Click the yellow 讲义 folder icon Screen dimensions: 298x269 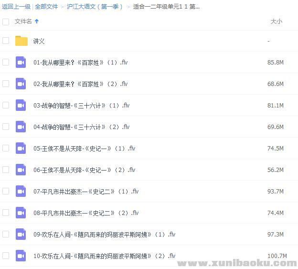coord(21,41)
